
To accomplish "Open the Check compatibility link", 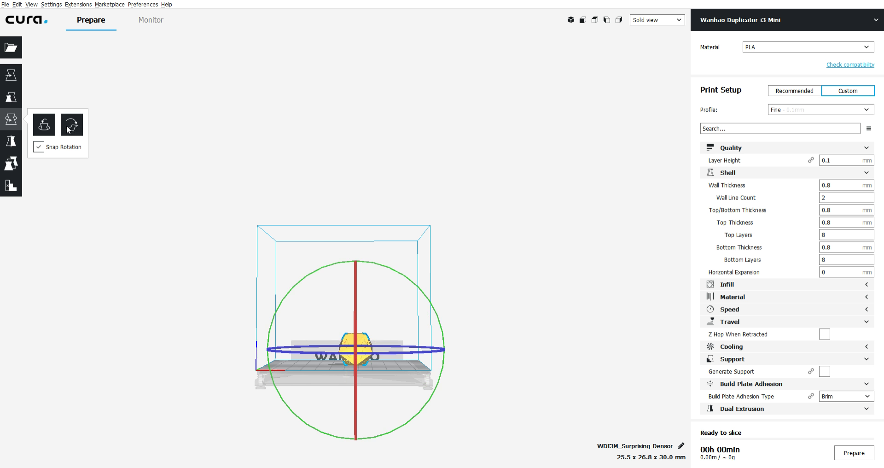I will [x=850, y=65].
